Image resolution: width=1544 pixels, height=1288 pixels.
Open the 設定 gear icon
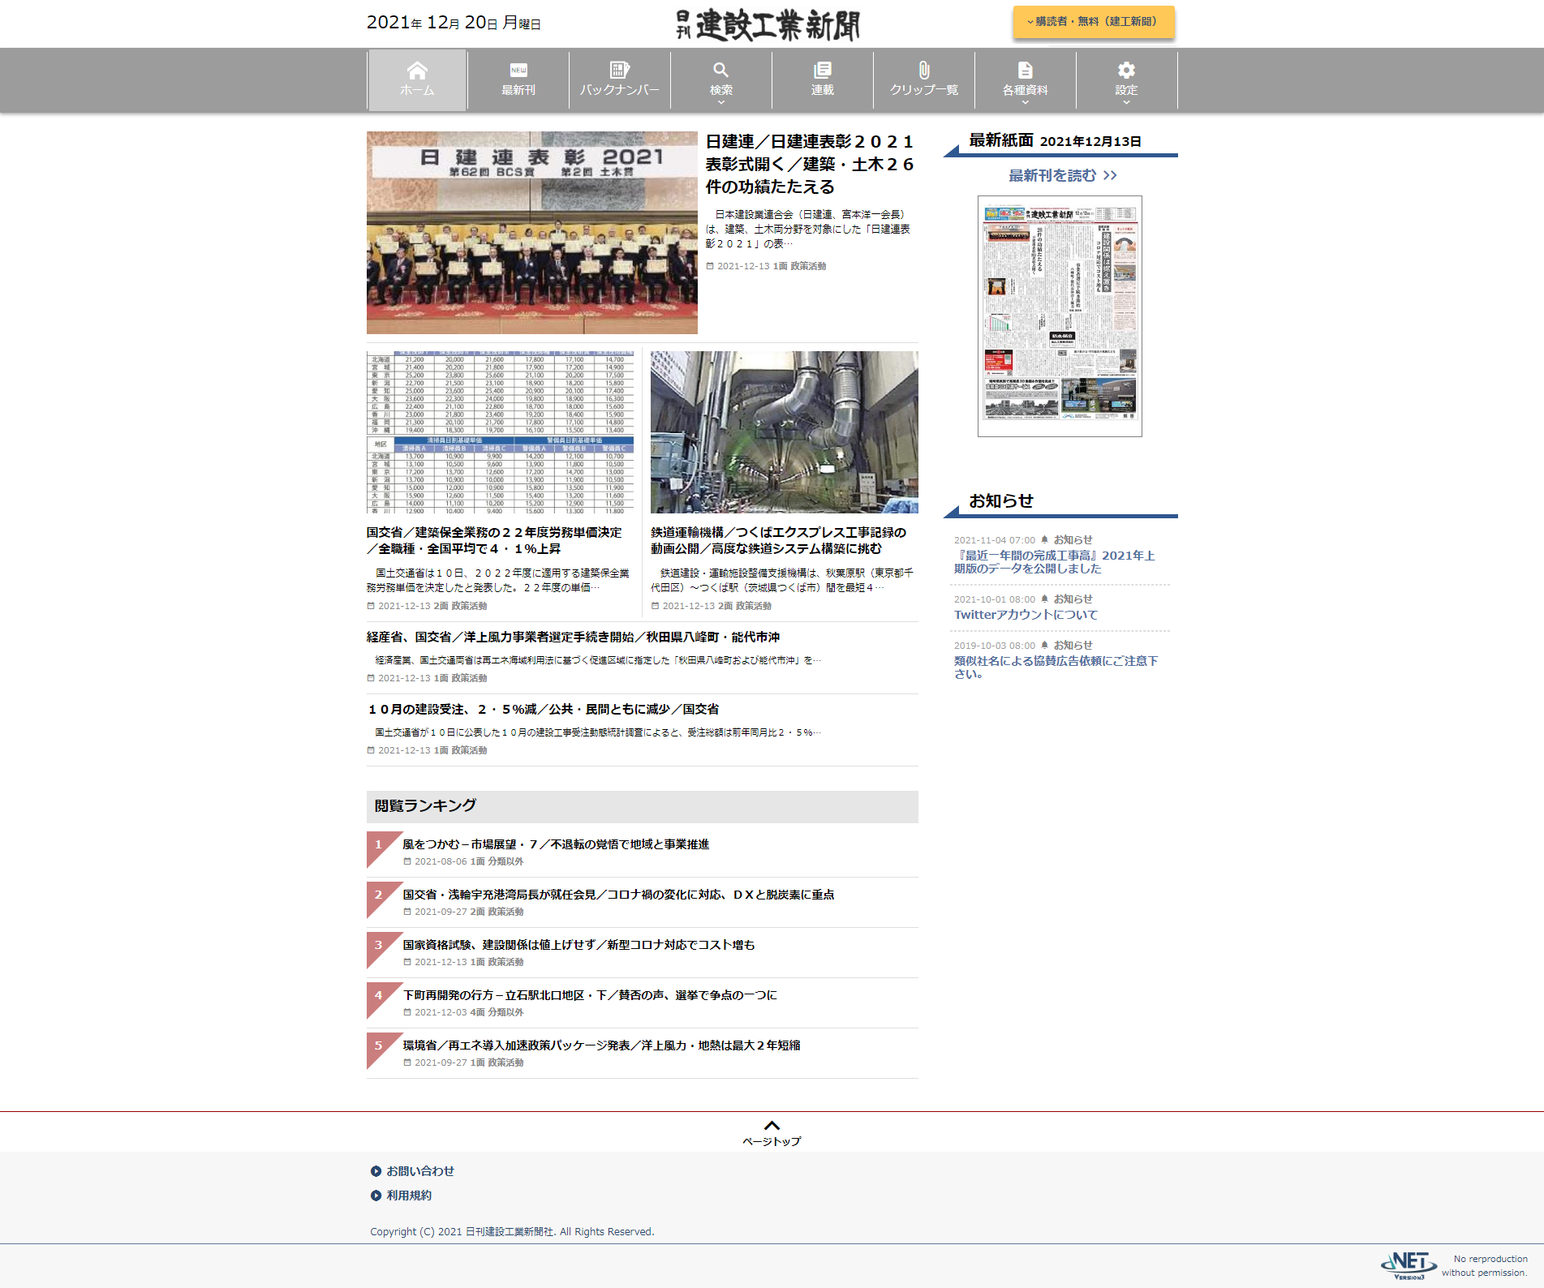click(1127, 70)
